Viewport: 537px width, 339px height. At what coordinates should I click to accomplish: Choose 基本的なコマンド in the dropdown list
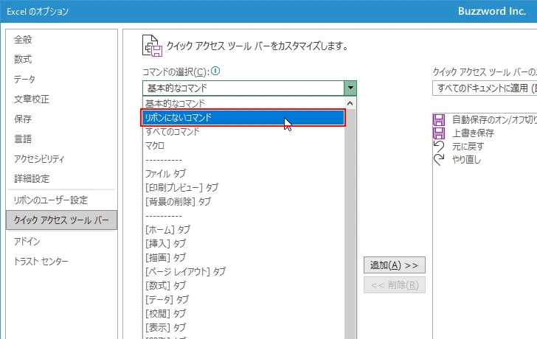(243, 103)
